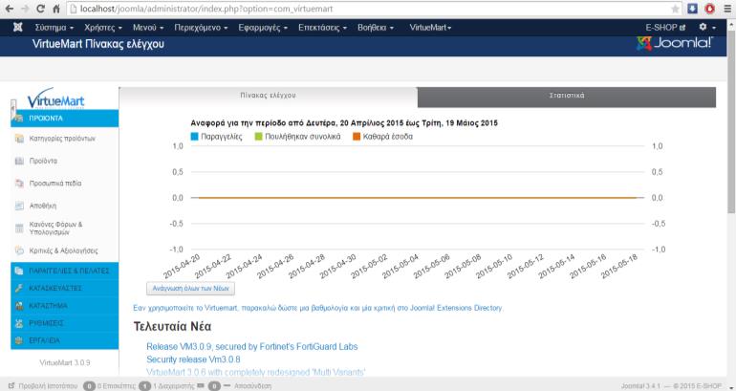Open the Σύστημα dropdown menu
736x391 pixels.
point(54,27)
